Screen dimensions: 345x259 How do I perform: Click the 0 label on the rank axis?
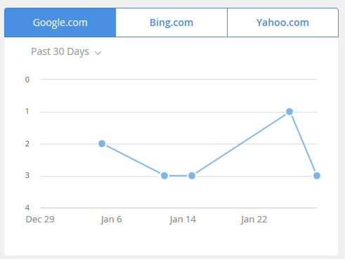(27, 80)
